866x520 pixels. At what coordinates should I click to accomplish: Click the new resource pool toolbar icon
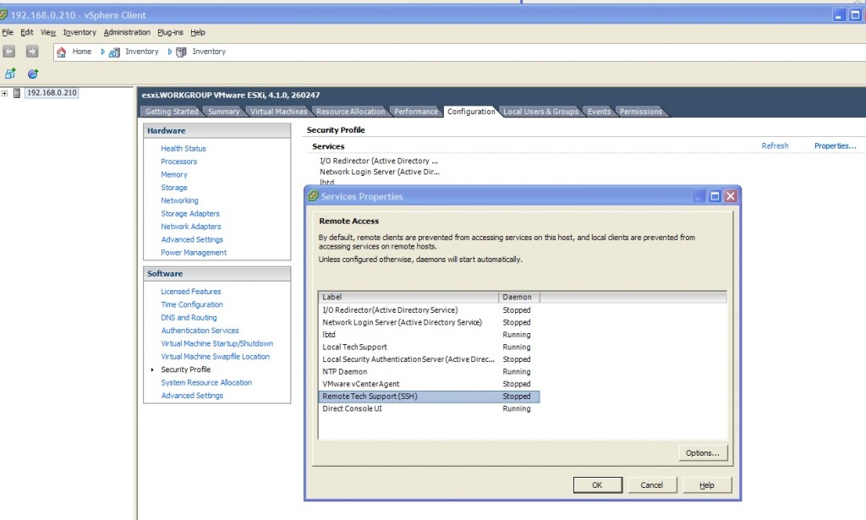[x=33, y=74]
